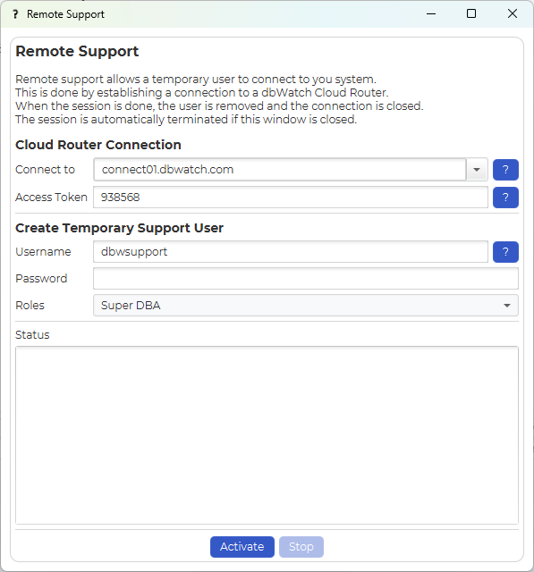Click the Cloud Router Connection heading
The image size is (534, 572).
coord(98,145)
